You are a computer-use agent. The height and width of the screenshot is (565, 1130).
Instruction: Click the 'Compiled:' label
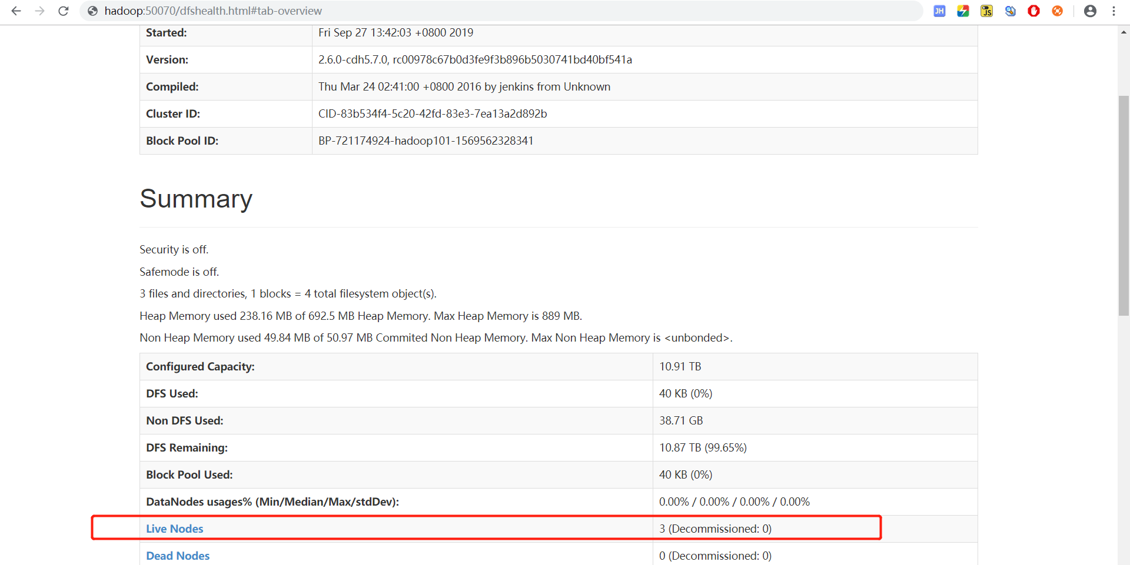coord(172,86)
